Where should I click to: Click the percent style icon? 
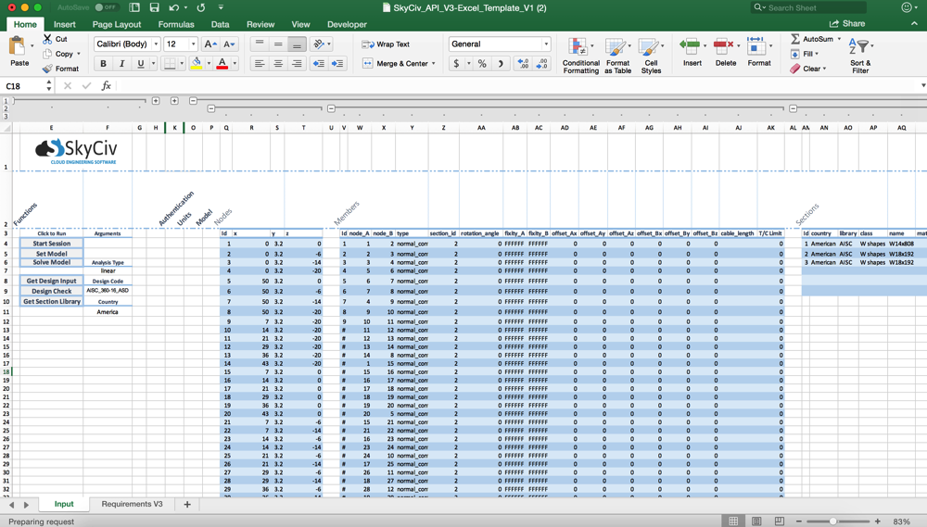point(482,64)
